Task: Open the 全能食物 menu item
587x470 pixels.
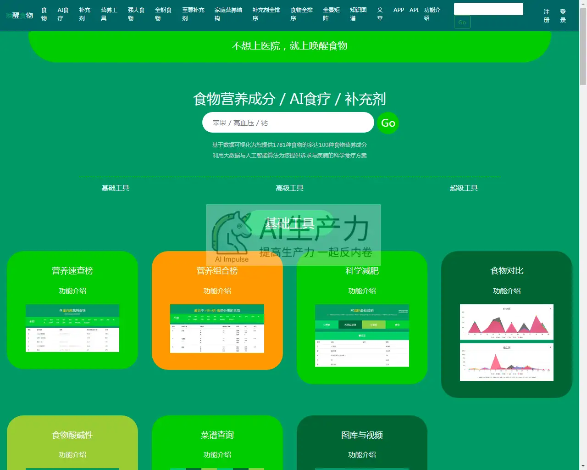Action: click(163, 14)
